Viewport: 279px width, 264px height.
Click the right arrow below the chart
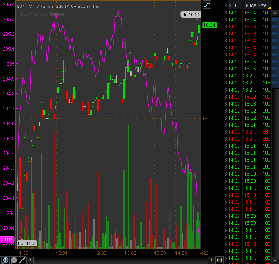point(211,260)
